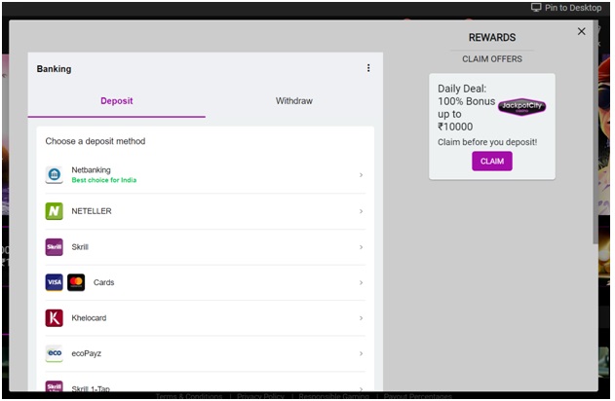Choose the Cards deposit option label

103,282
